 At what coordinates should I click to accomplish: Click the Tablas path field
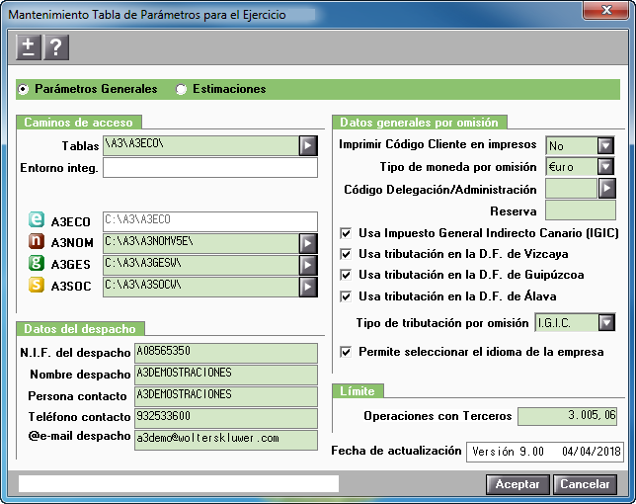tap(200, 145)
